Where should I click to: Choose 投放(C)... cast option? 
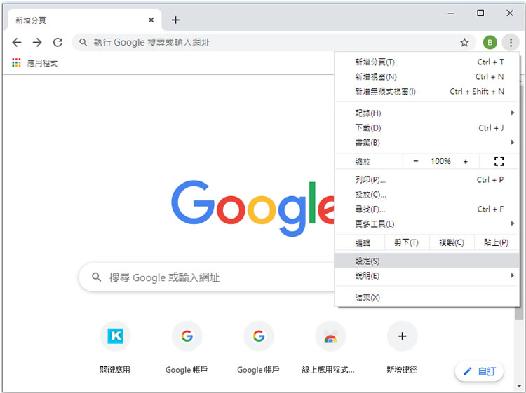click(x=426, y=194)
